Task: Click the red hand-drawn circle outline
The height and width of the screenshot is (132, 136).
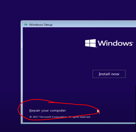Action: coord(19,110)
